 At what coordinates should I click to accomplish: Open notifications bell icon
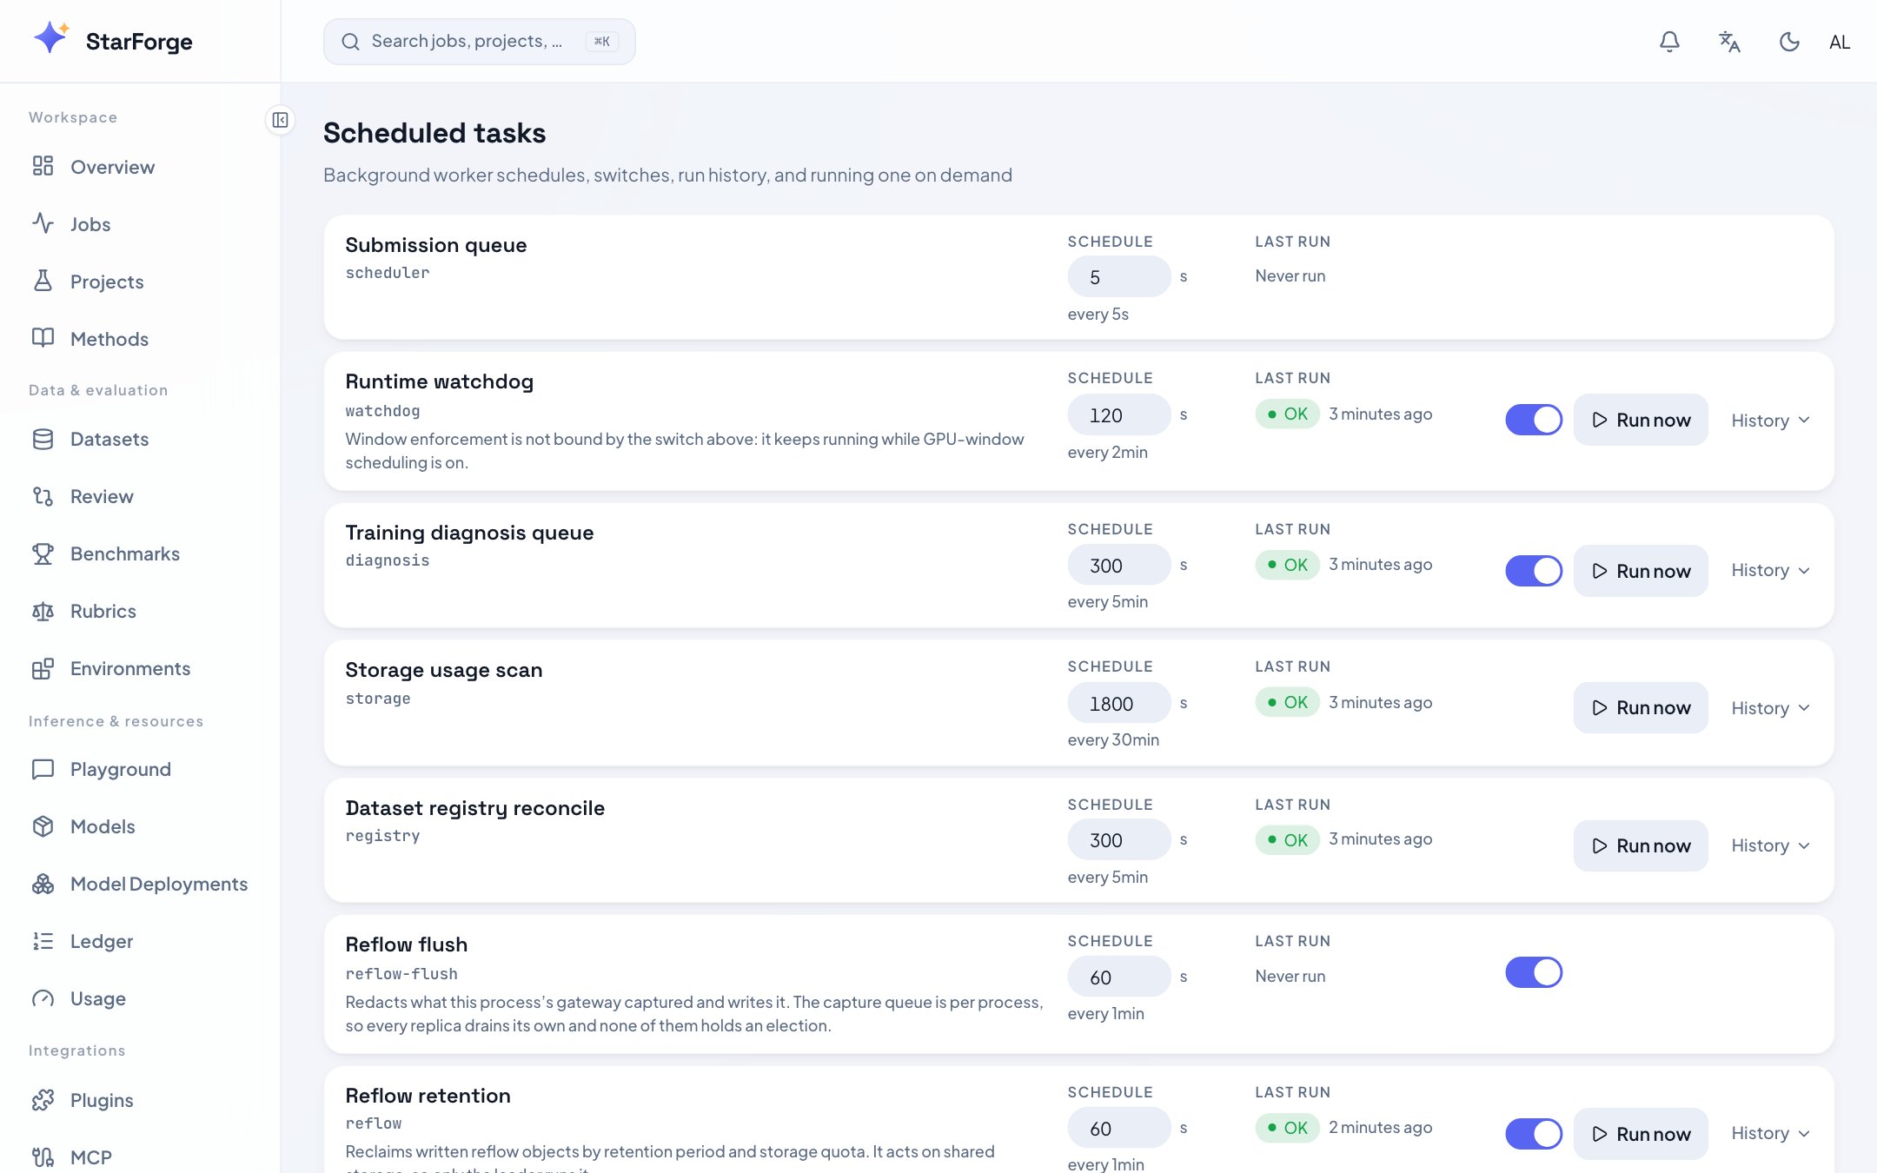pos(1669,42)
